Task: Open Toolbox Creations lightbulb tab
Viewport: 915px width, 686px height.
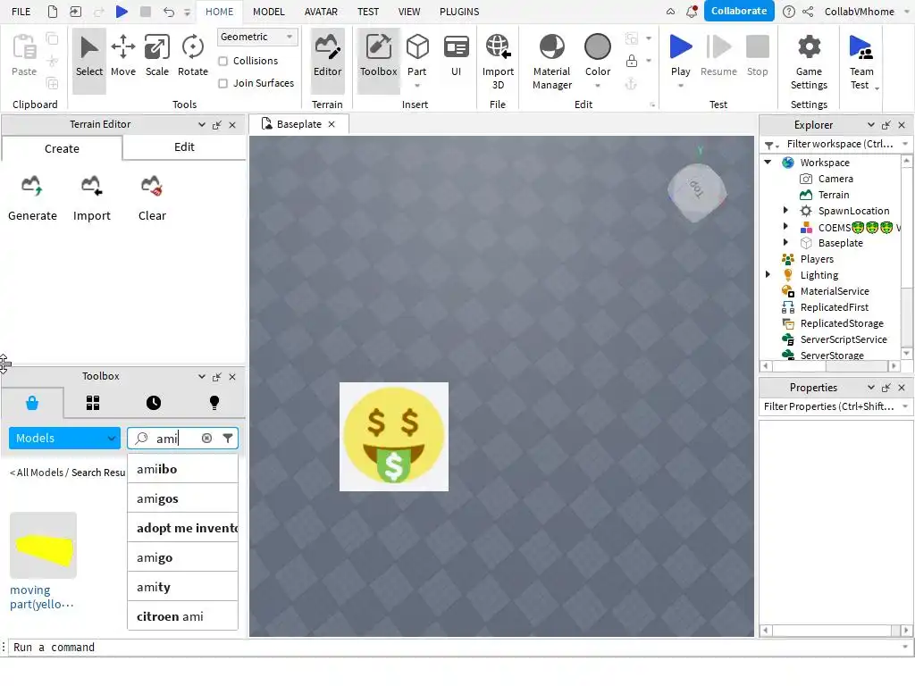Action: click(214, 403)
